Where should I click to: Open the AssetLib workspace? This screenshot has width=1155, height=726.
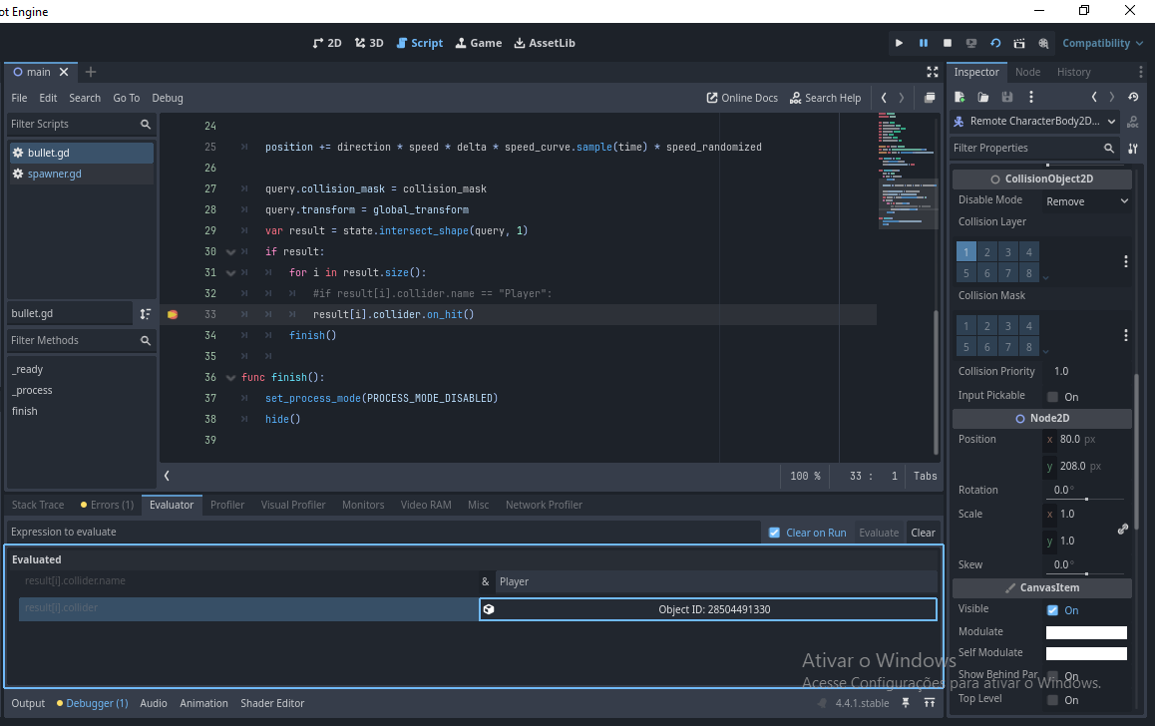click(545, 44)
